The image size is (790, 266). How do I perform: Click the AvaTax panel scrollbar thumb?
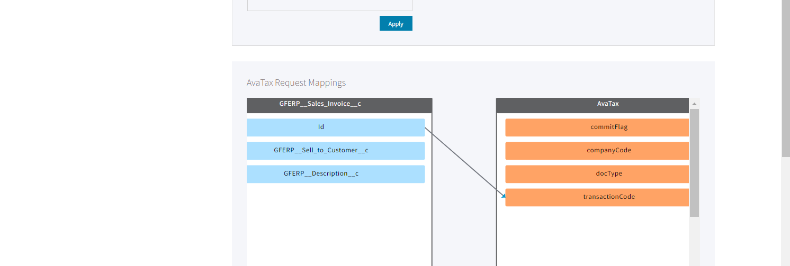point(694,163)
